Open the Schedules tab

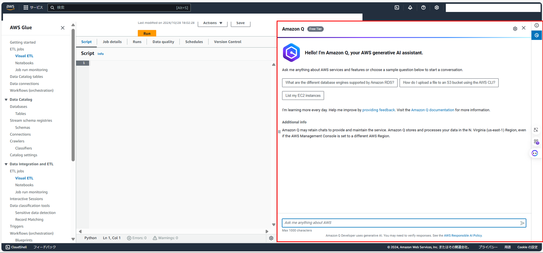[194, 42]
